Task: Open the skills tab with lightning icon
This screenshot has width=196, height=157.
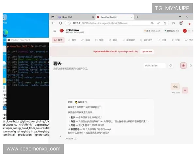Action: tap(176, 40)
